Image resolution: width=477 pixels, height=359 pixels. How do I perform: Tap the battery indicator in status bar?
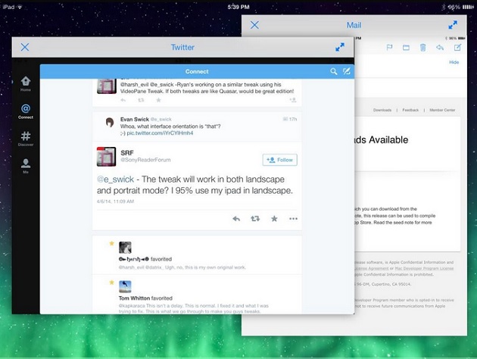[468, 7]
